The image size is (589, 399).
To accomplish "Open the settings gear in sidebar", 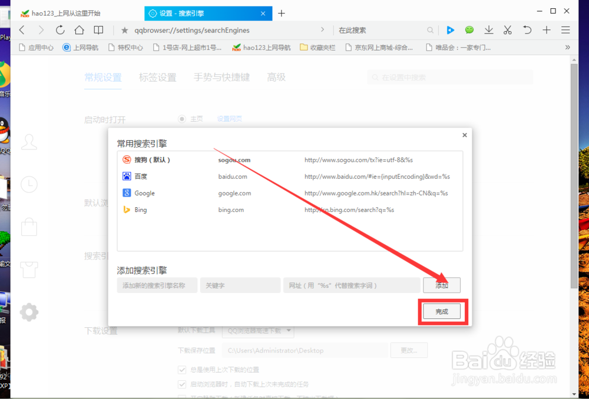I will [x=29, y=312].
